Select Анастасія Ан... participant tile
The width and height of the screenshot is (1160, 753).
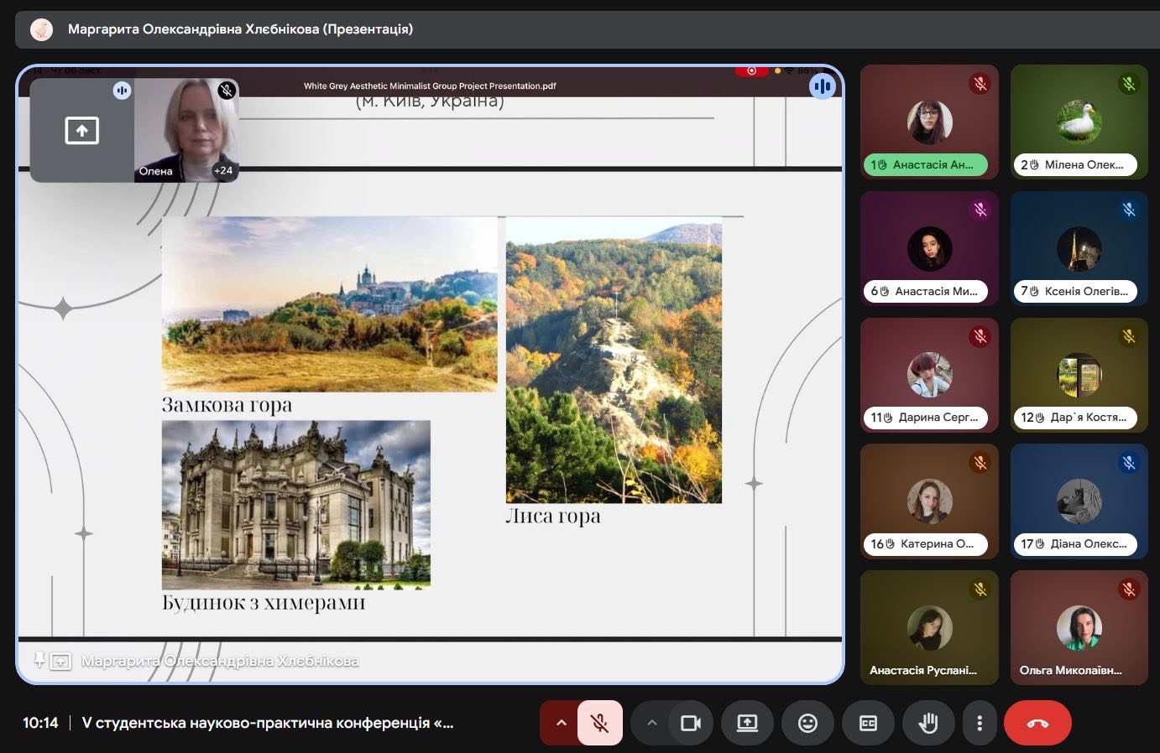tap(929, 122)
